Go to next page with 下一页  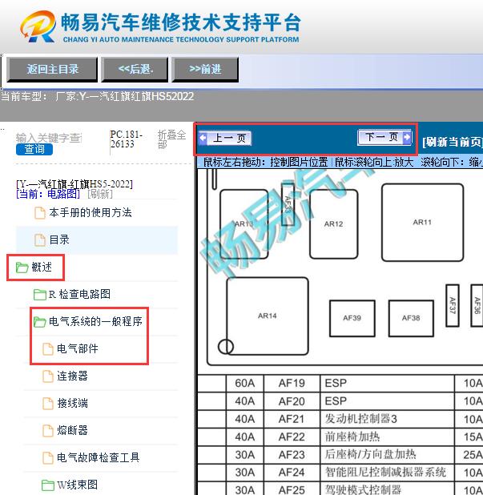(x=384, y=137)
